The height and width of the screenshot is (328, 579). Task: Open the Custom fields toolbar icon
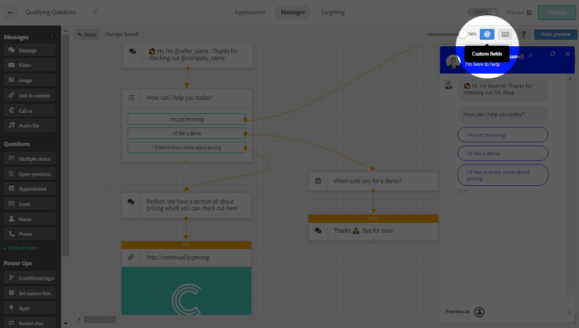click(x=487, y=34)
